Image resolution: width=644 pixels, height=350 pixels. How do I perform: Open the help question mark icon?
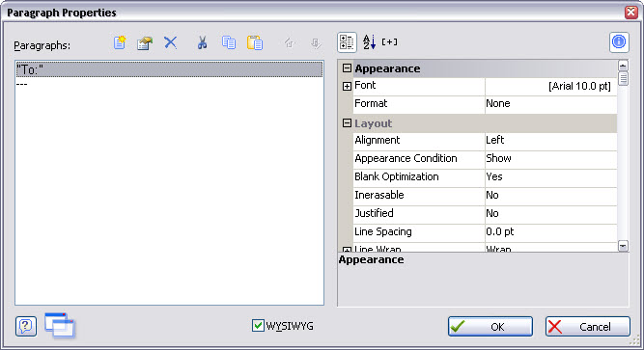click(x=26, y=326)
